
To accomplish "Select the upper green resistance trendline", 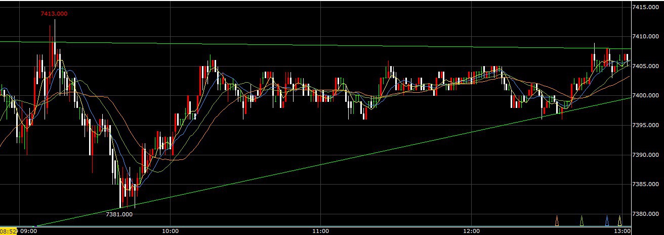I will click(x=315, y=45).
